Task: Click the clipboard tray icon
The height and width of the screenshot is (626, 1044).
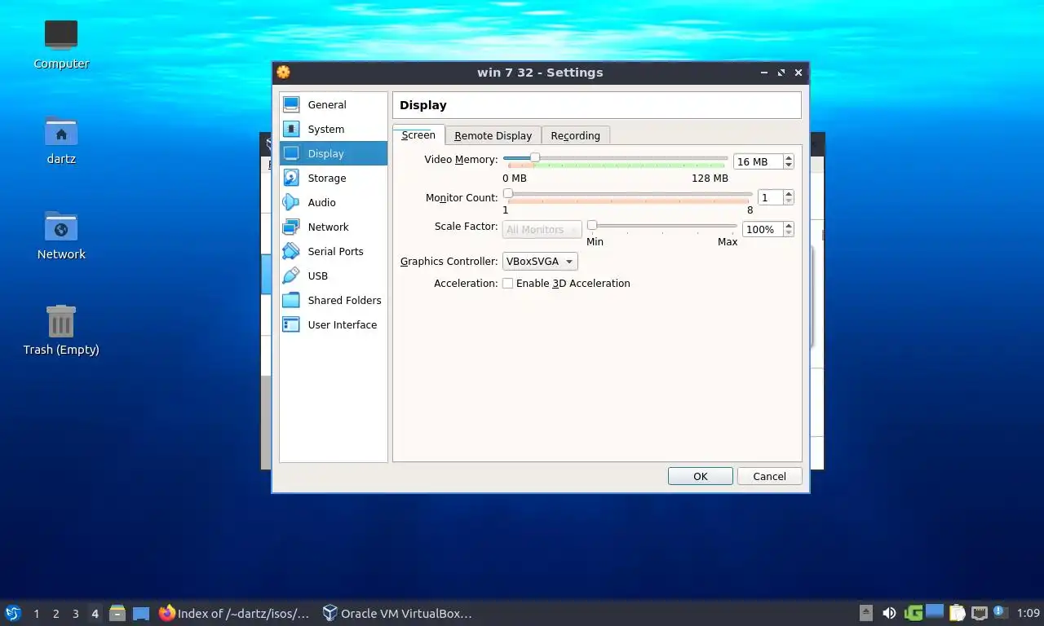Action: pos(957,613)
